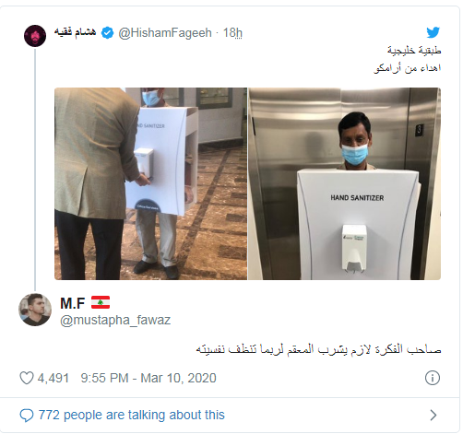Open Hisham Fageeh's profile avatar

(35, 36)
